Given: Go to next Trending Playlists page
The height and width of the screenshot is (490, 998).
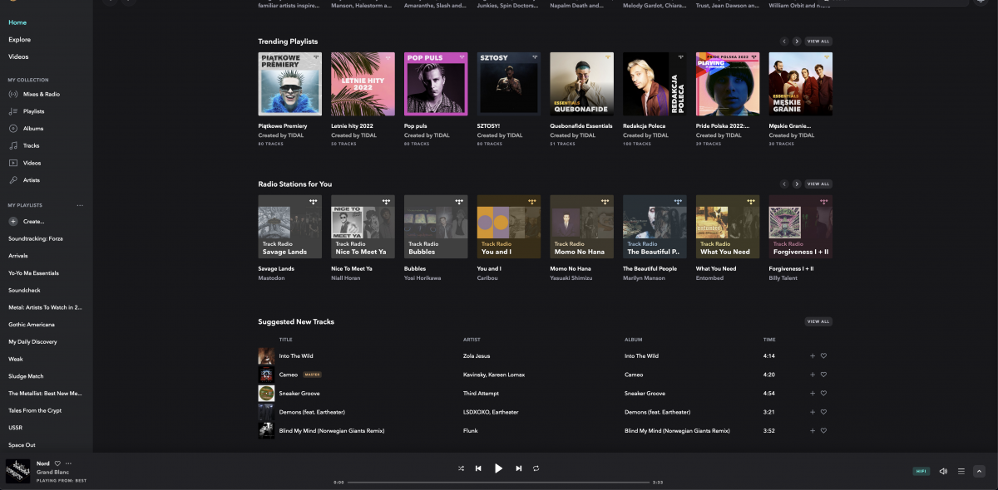Looking at the screenshot, I should 797,41.
